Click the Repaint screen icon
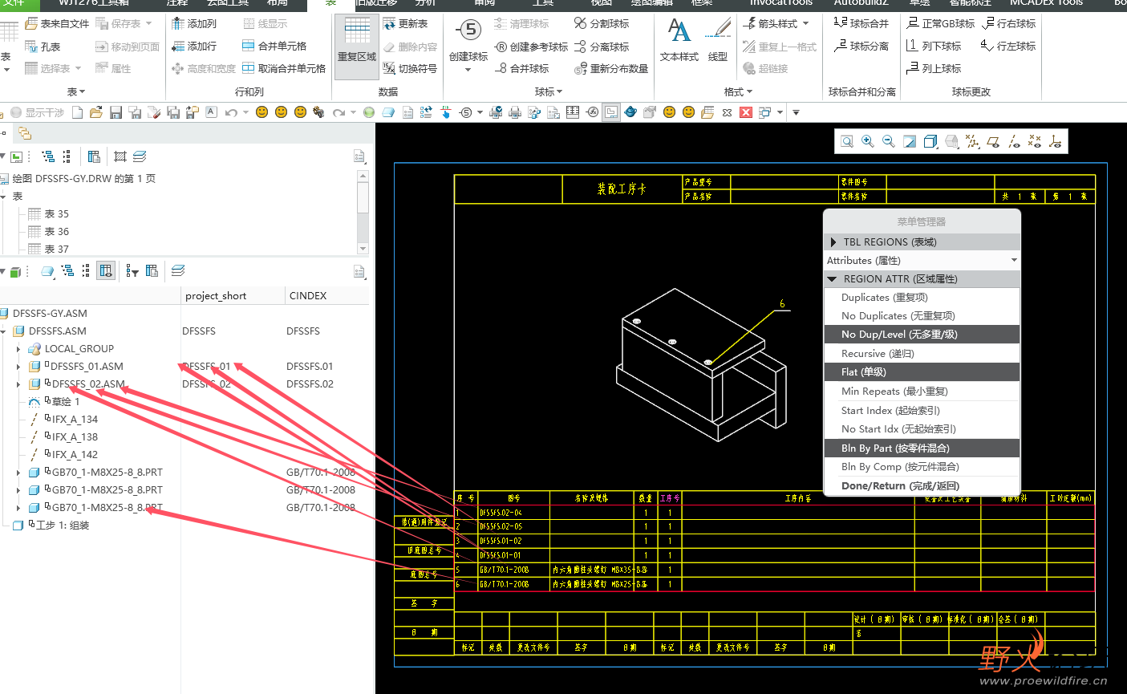Image resolution: width=1127 pixels, height=694 pixels. tap(910, 142)
